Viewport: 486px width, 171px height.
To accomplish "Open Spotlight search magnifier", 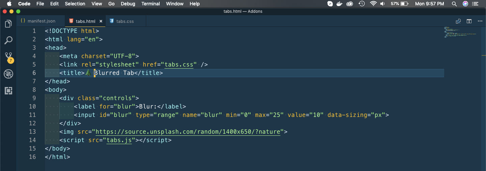I will tap(454, 4).
